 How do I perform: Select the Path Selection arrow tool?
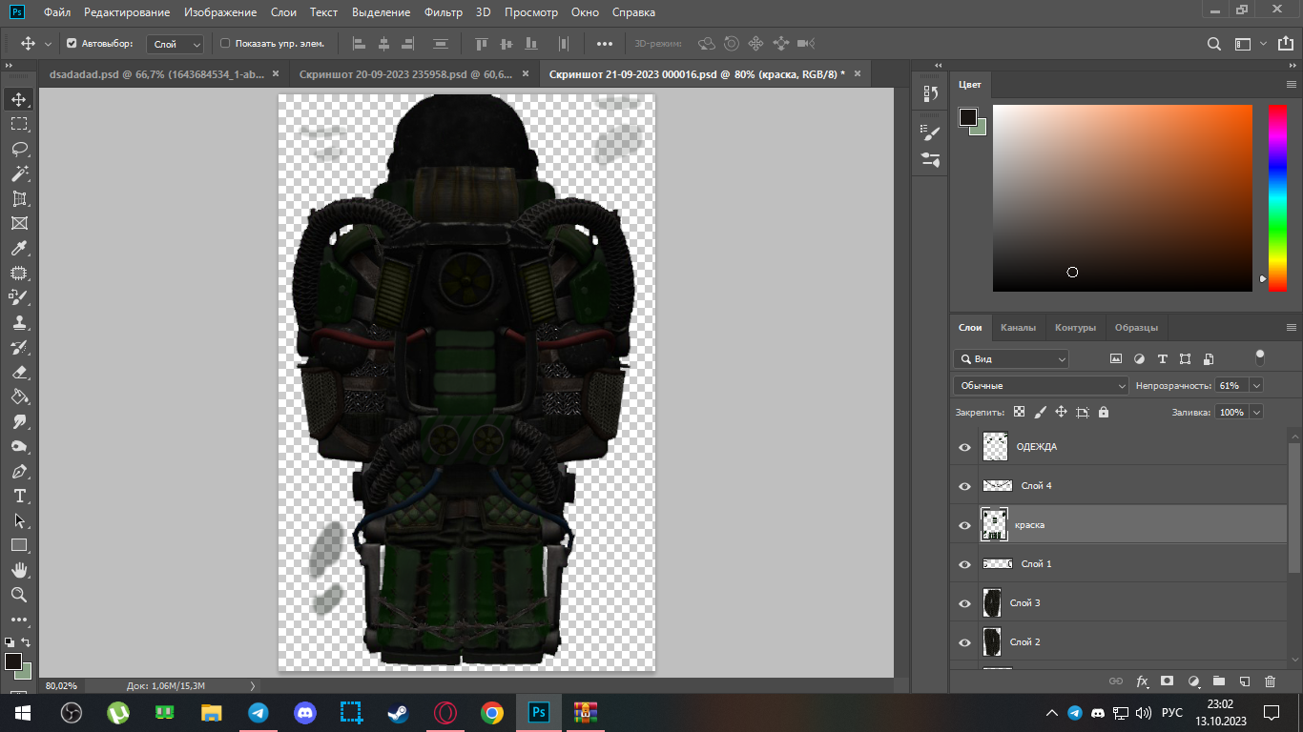click(x=19, y=520)
